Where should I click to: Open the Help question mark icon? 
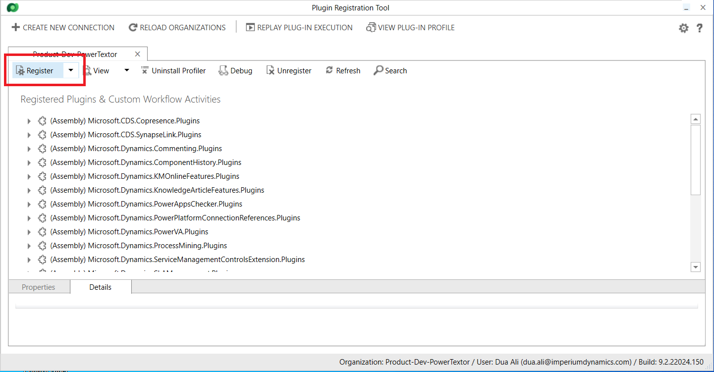point(699,28)
